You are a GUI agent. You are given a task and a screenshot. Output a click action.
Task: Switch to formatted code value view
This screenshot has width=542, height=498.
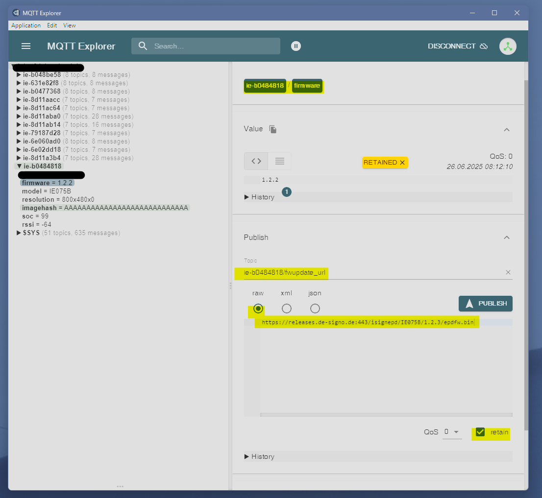(256, 161)
